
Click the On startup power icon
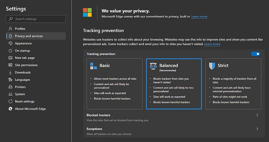pyautogui.click(x=10, y=51)
